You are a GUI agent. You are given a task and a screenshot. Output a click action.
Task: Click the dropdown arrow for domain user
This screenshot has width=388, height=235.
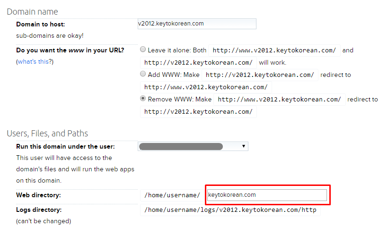pyautogui.click(x=244, y=146)
